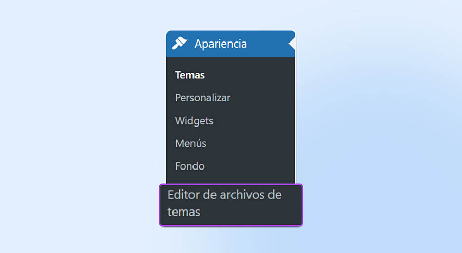Choose the Fondo submenu item
Screen dimensions: 462x253
[189, 166]
